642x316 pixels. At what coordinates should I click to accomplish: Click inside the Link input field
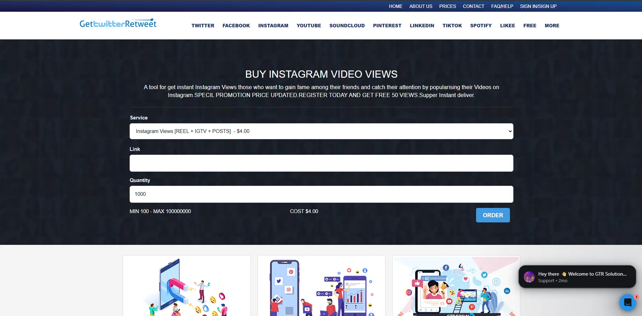point(321,163)
